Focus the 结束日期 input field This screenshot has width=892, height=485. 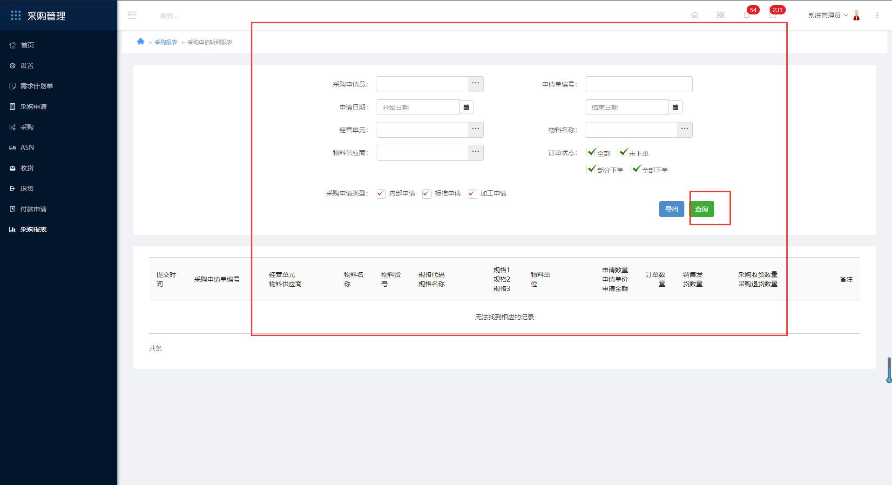[x=627, y=107]
